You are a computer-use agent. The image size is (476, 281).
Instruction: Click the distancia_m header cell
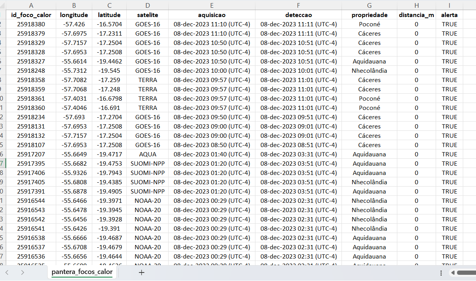417,15
